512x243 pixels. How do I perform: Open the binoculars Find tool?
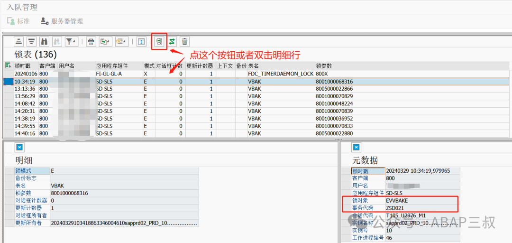44,42
